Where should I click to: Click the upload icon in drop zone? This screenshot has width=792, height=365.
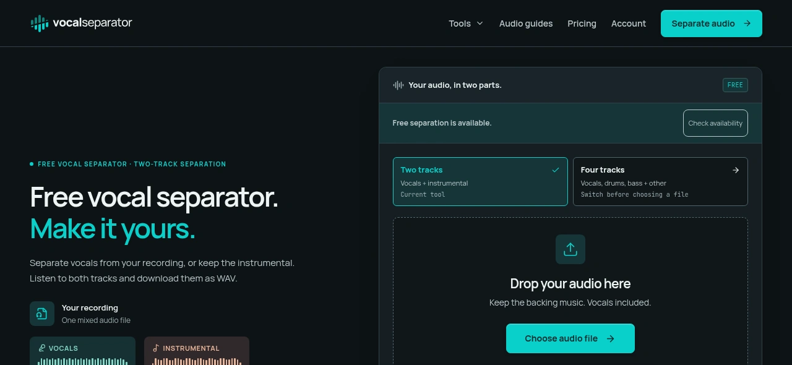[x=570, y=249]
